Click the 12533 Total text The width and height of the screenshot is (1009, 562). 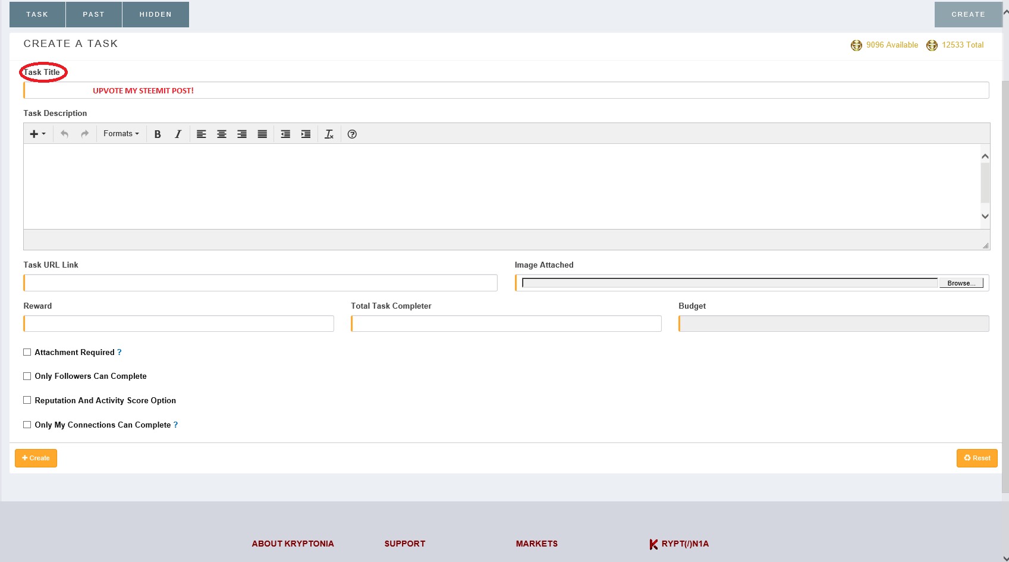(963, 45)
